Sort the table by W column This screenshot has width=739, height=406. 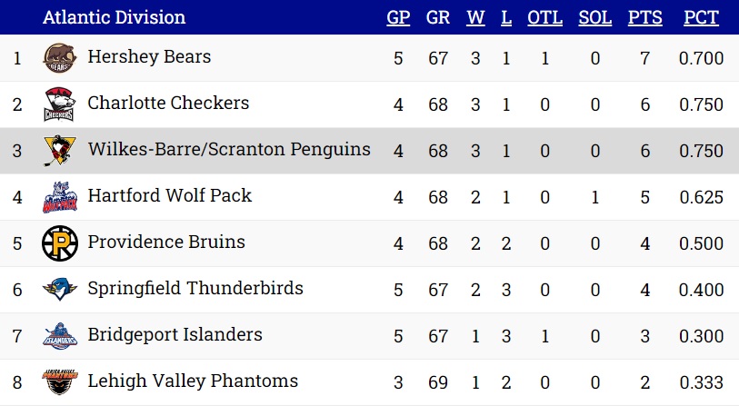475,17
